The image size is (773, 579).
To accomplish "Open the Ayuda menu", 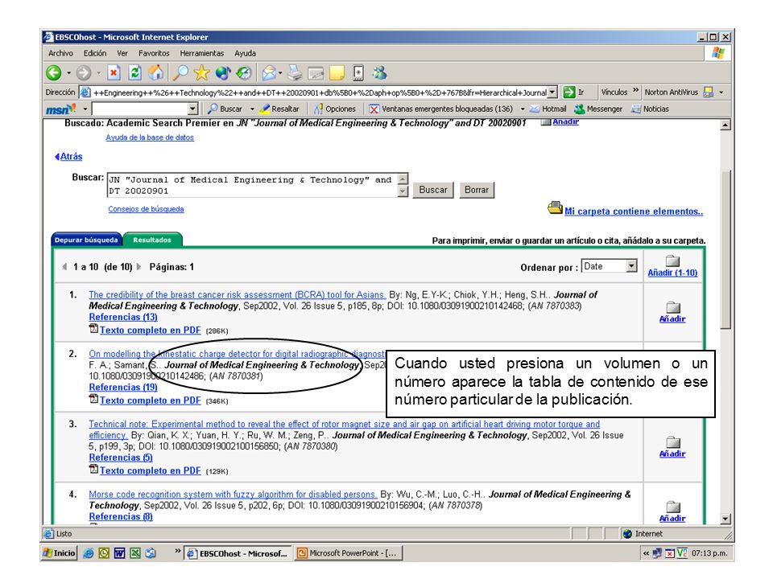I will click(245, 53).
